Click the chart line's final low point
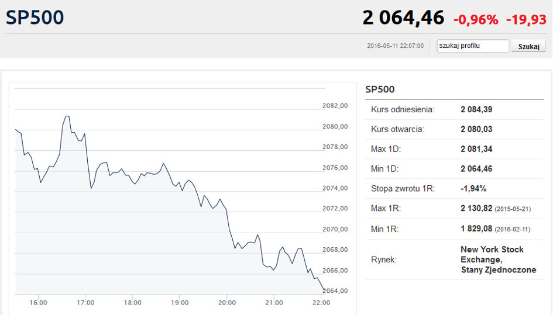Screen dimensions: 553x315 (324, 290)
